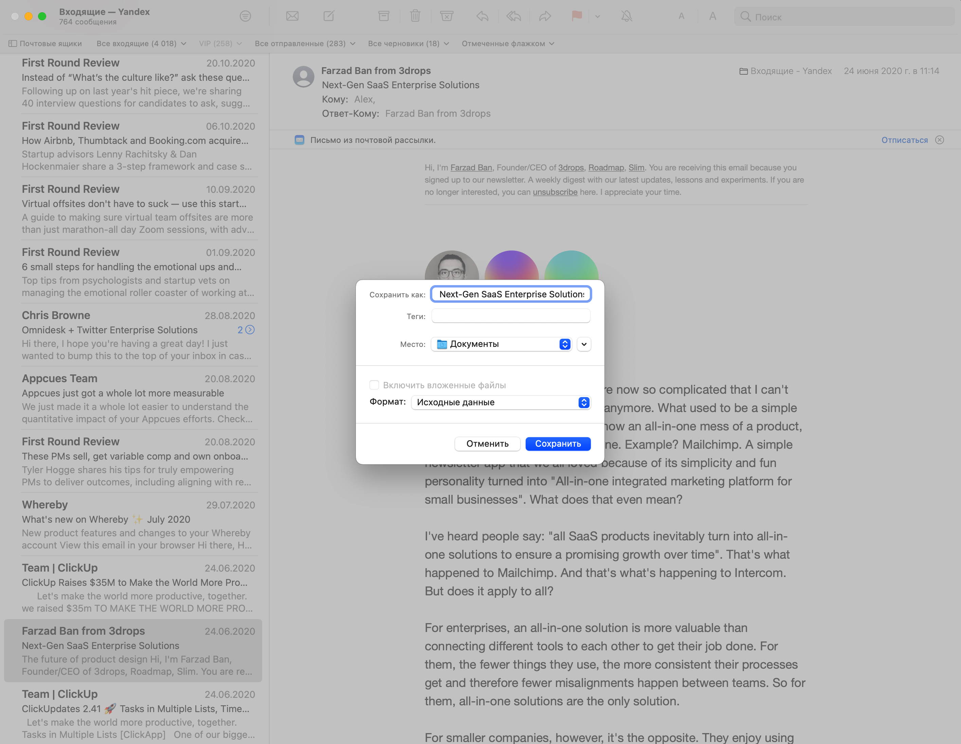Click the Теги tags field
Viewport: 961px width, 744px height.
511,316
